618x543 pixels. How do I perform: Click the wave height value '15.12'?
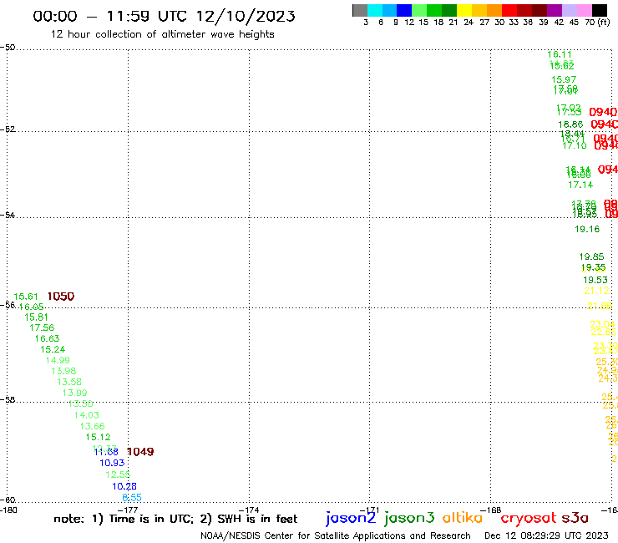click(x=99, y=437)
